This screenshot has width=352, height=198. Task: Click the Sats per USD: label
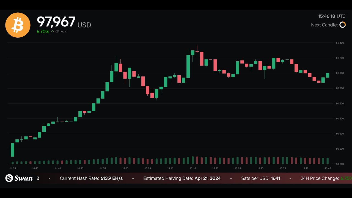255,178
